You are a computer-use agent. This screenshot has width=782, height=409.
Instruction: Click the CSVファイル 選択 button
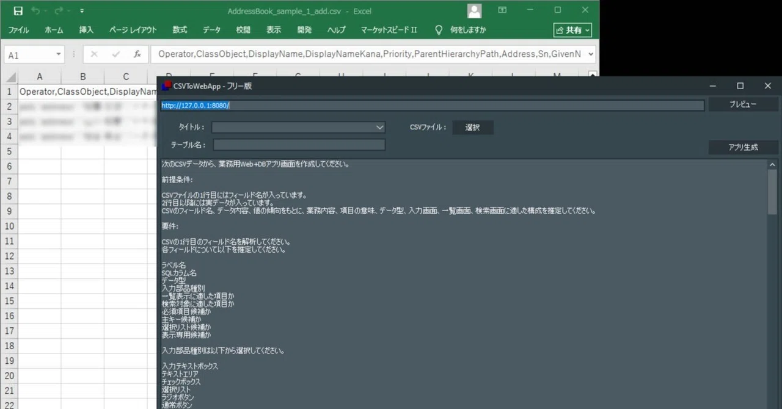[472, 128]
